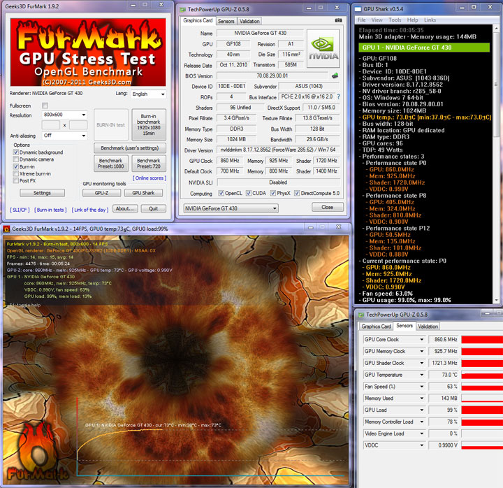Toggle the PhysX computing checkbox
This screenshot has width=503, height=488.
click(272, 193)
